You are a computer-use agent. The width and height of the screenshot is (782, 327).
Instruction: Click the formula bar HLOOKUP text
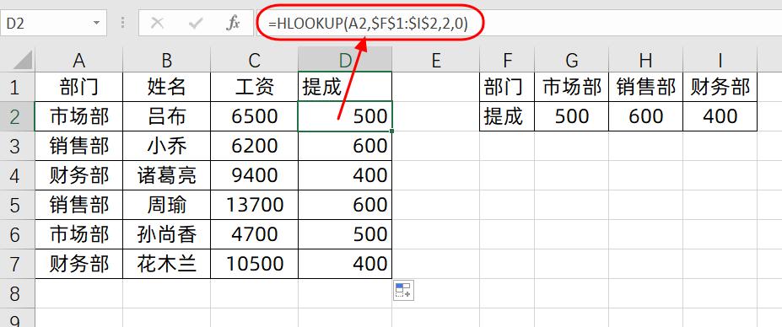pyautogui.click(x=368, y=24)
